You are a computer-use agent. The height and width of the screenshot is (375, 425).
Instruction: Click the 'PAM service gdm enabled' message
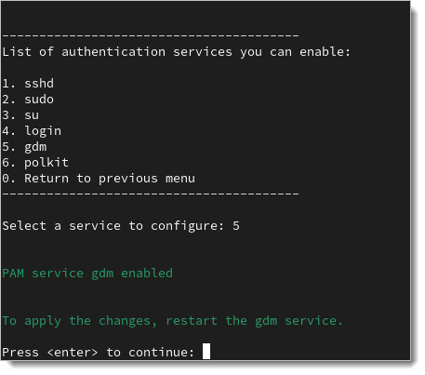click(87, 274)
